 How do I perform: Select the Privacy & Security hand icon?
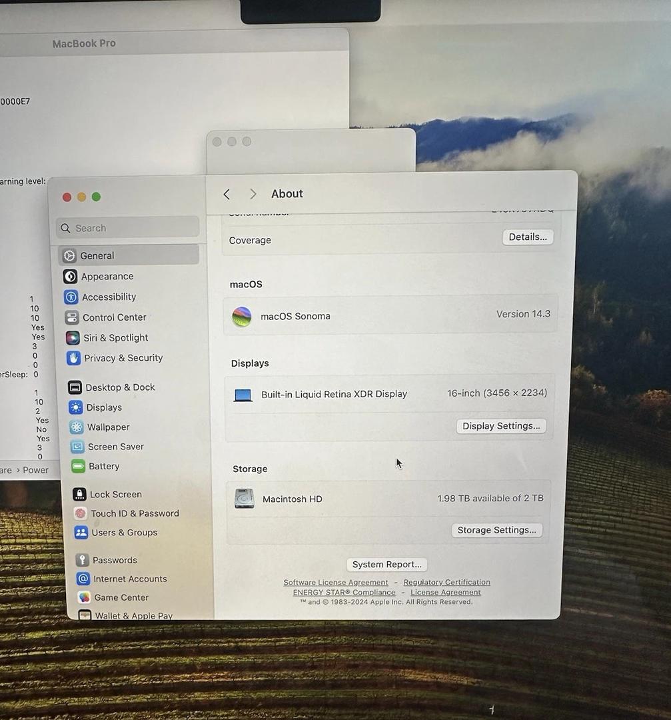tap(73, 358)
